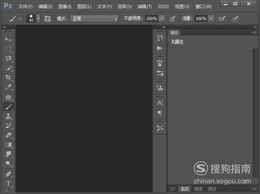Screen dimensions: 260x194
Task: Select the Quick Selection tool
Action: [8, 68]
